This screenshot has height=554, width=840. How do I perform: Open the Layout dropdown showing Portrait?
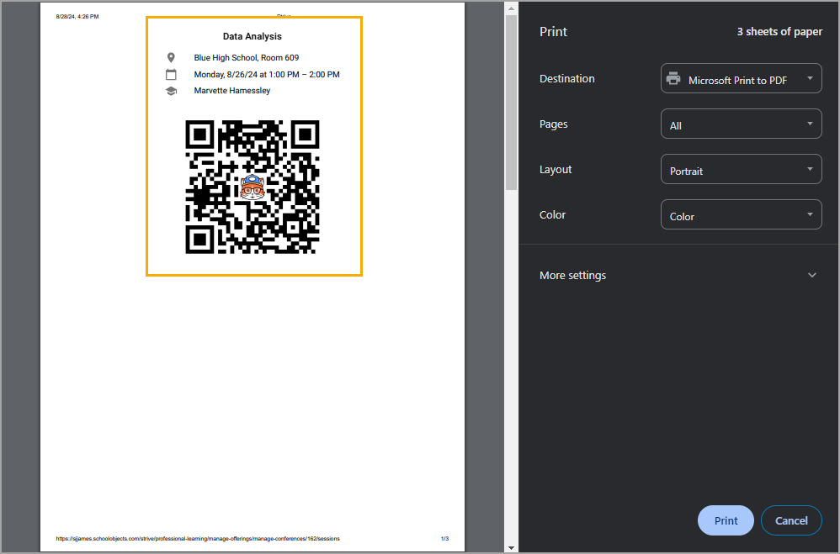pos(741,169)
